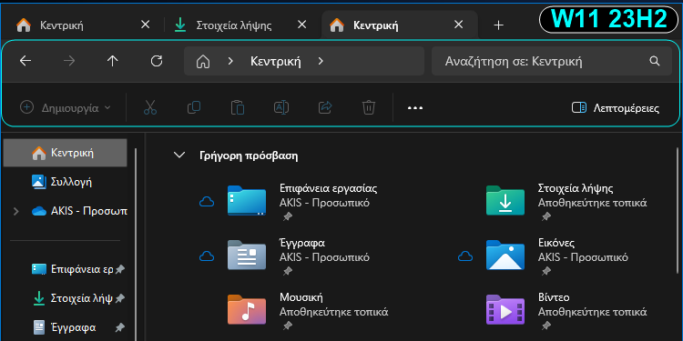Expand AKIS - Προσωπ in sidebar tree
This screenshot has width=683, height=341.
click(x=16, y=211)
